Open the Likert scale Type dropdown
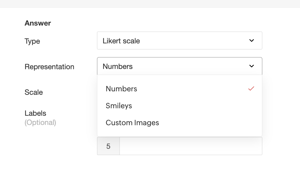The image size is (300, 170). click(179, 40)
